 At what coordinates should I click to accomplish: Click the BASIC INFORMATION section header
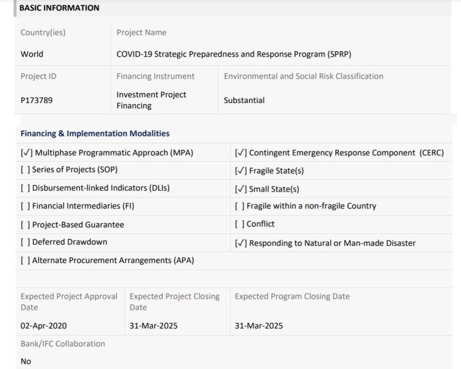tap(59, 8)
